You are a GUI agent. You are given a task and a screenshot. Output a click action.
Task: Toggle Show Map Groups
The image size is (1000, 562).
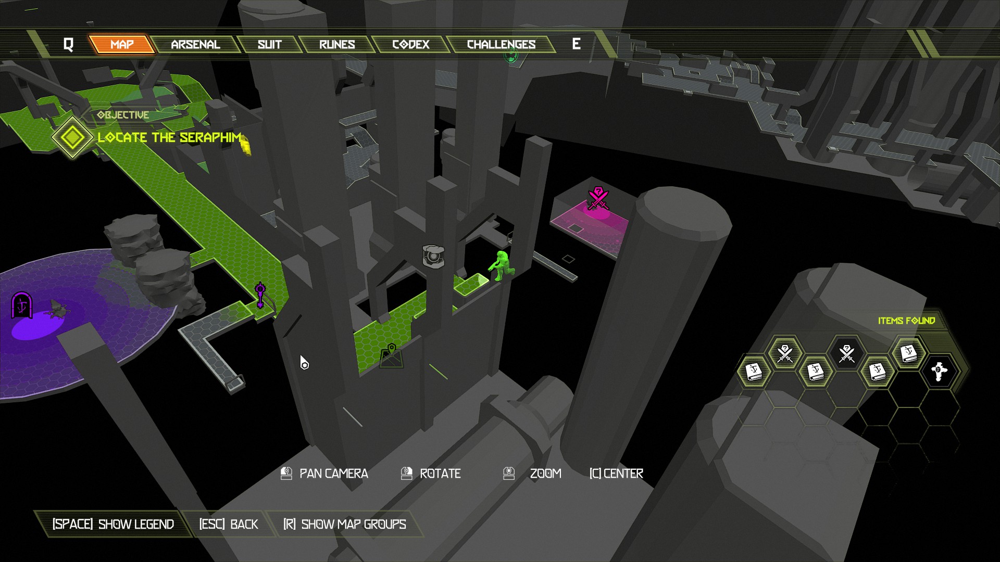[344, 524]
